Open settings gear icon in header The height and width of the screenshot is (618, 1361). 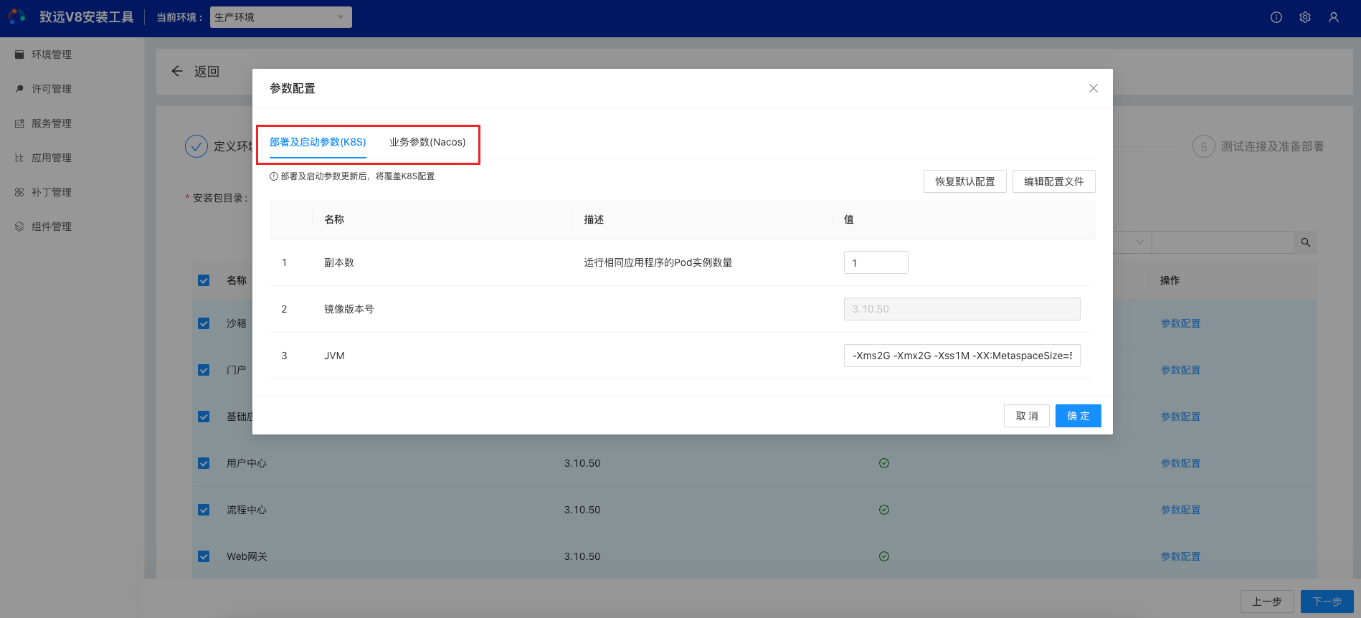pyautogui.click(x=1304, y=17)
